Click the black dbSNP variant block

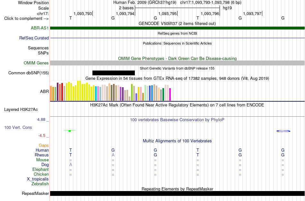pos(114,73)
